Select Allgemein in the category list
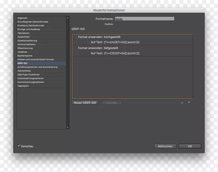The image size is (218, 172). (22, 18)
